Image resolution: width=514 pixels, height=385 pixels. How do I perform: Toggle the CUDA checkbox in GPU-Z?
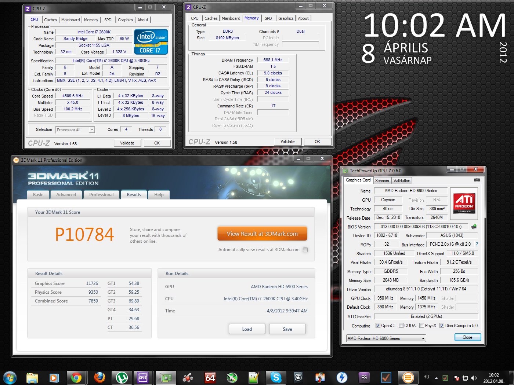[x=401, y=326]
